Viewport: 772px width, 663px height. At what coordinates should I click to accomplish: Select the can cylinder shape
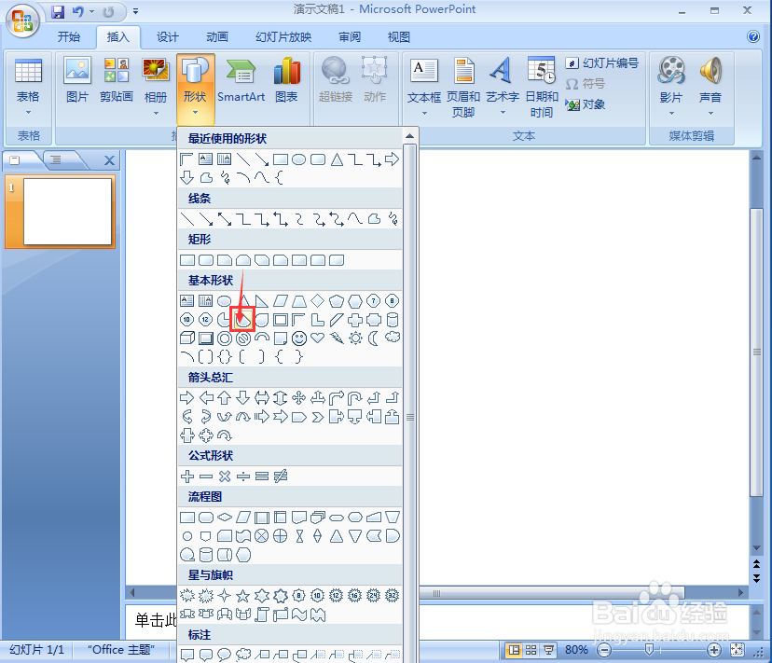(x=393, y=320)
